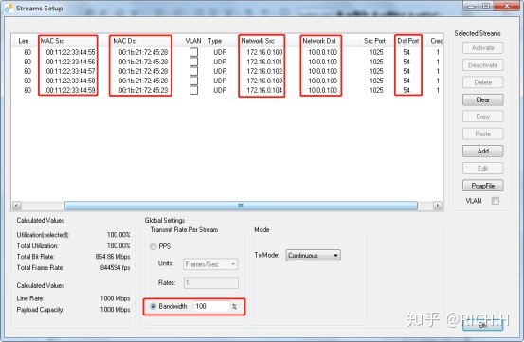The image size is (524, 342).
Task: Click Total Bit Rate value 864.86 Mbps
Action: point(113,257)
